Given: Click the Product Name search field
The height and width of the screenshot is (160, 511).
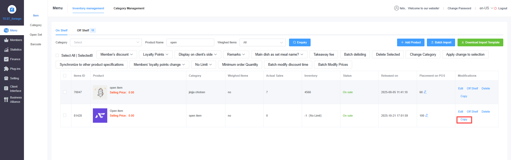Looking at the screenshot, I should (190, 42).
